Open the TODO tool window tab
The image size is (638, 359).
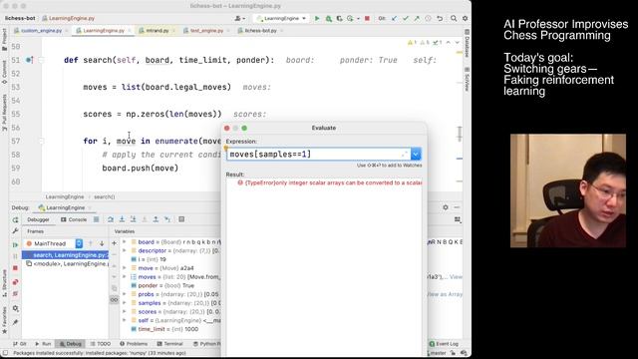pos(101,344)
